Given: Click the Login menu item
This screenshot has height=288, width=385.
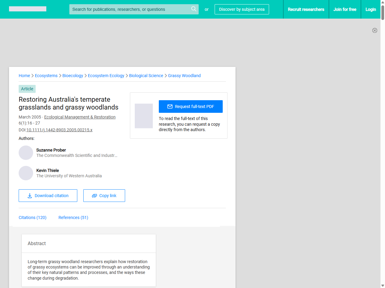Looking at the screenshot, I should (x=371, y=9).
